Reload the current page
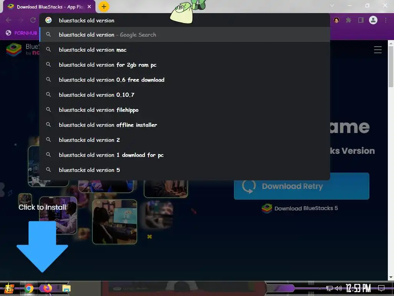394x296 pixels. point(33,20)
